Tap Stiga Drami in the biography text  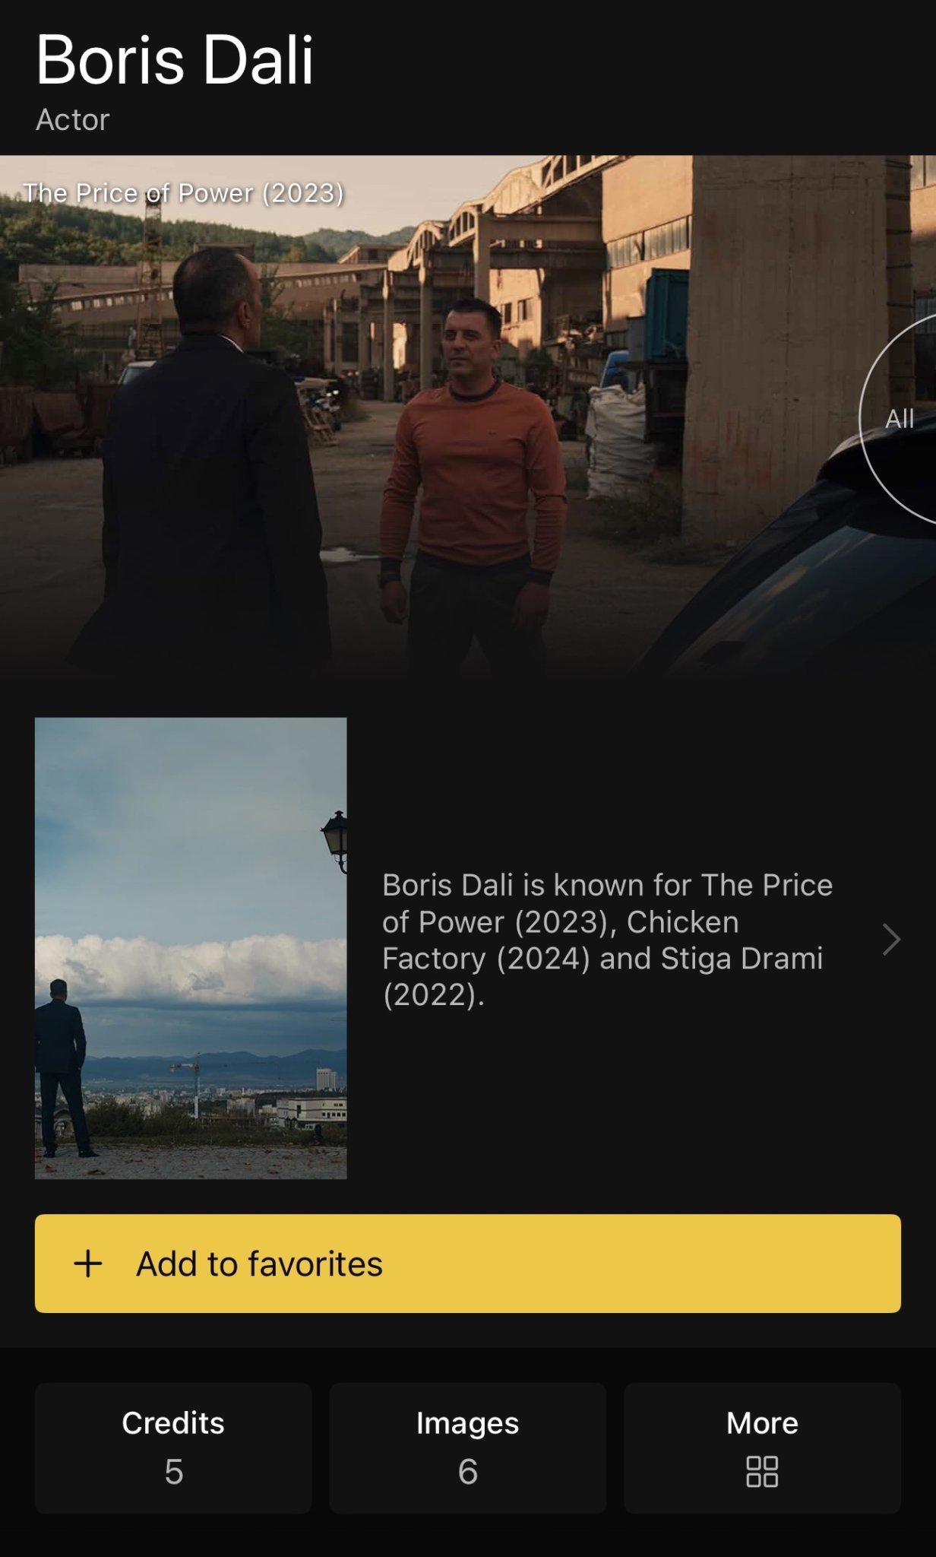pos(742,959)
